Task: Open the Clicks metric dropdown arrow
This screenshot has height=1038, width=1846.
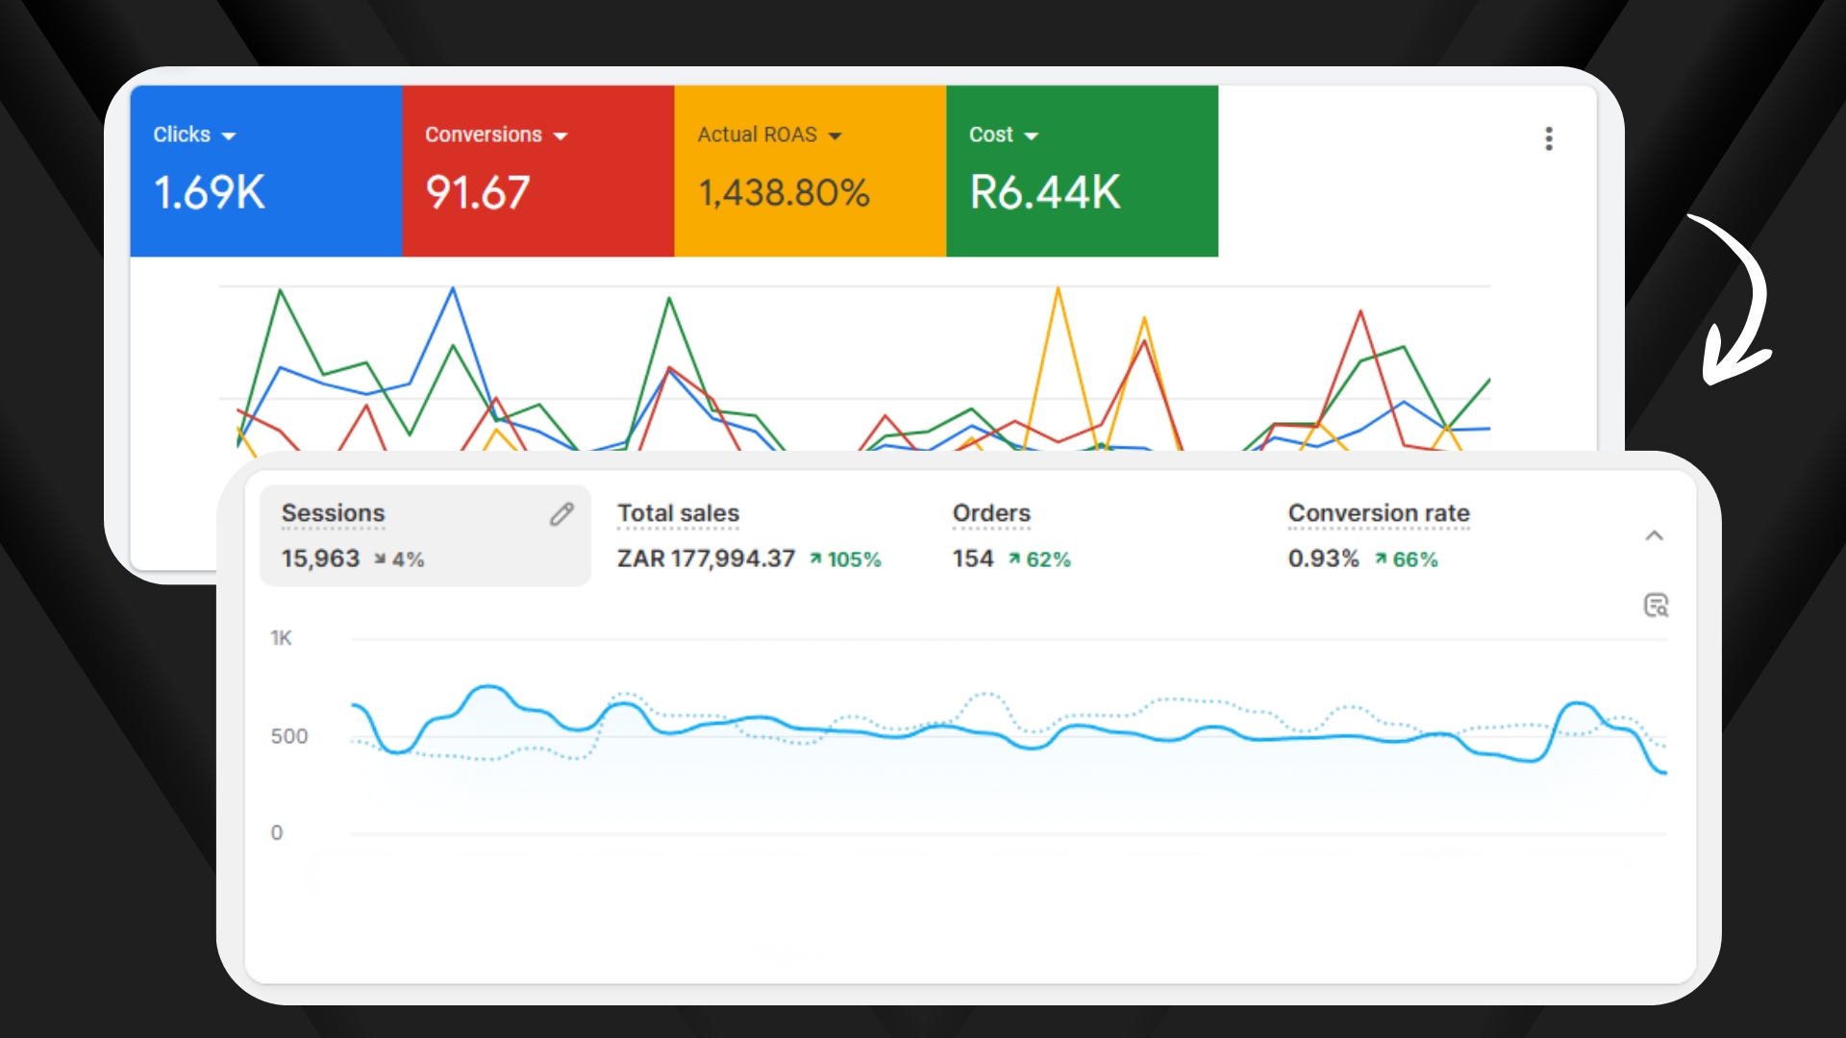Action: click(x=229, y=136)
